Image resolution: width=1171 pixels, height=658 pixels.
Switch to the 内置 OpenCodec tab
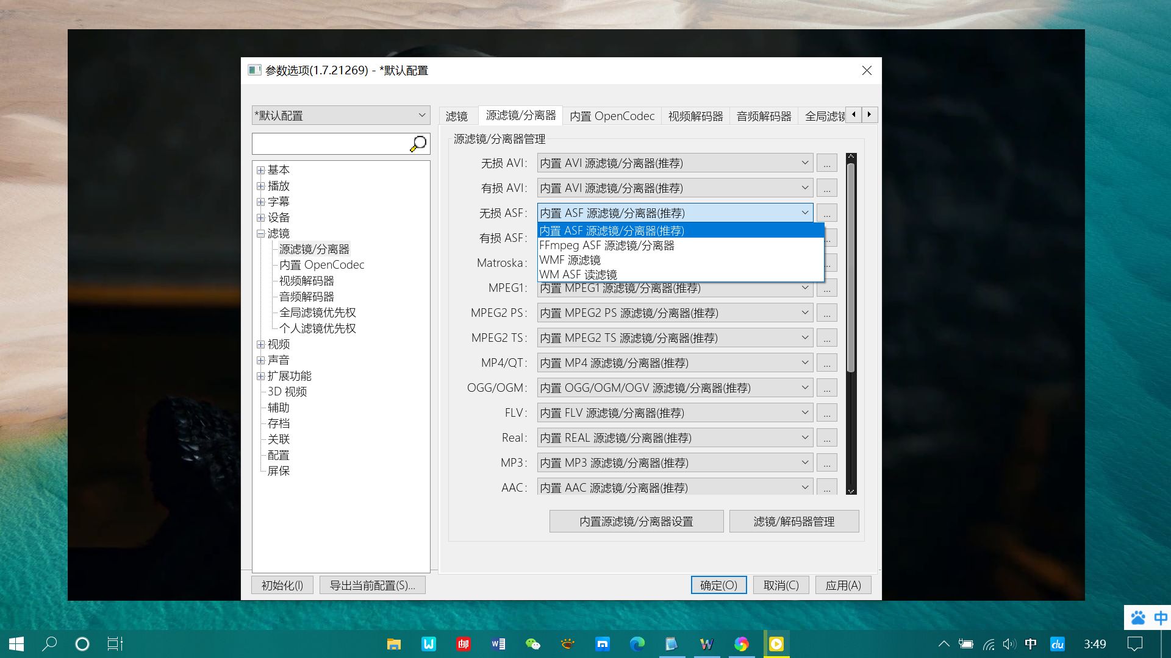pos(612,116)
